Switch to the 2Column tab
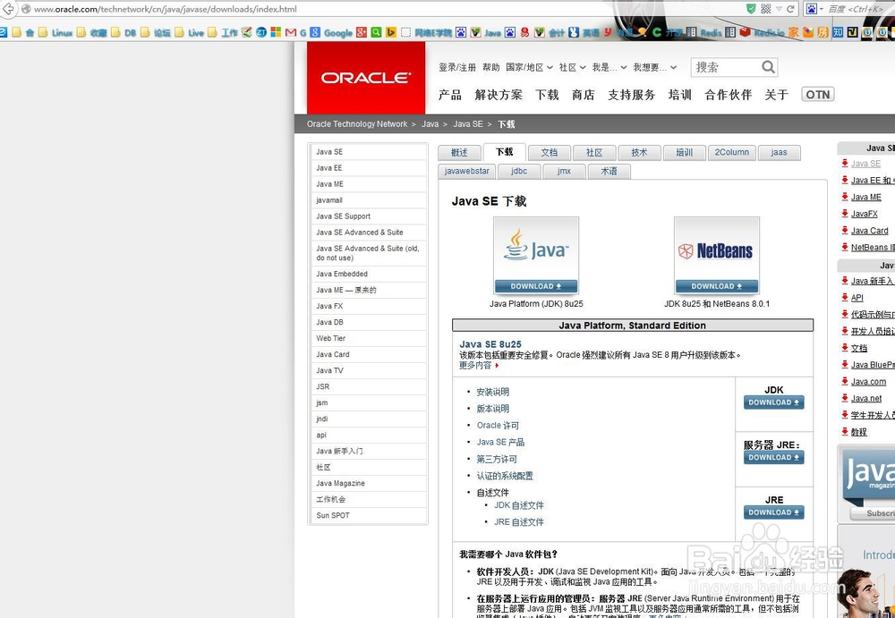The height and width of the screenshot is (618, 895). 732,152
